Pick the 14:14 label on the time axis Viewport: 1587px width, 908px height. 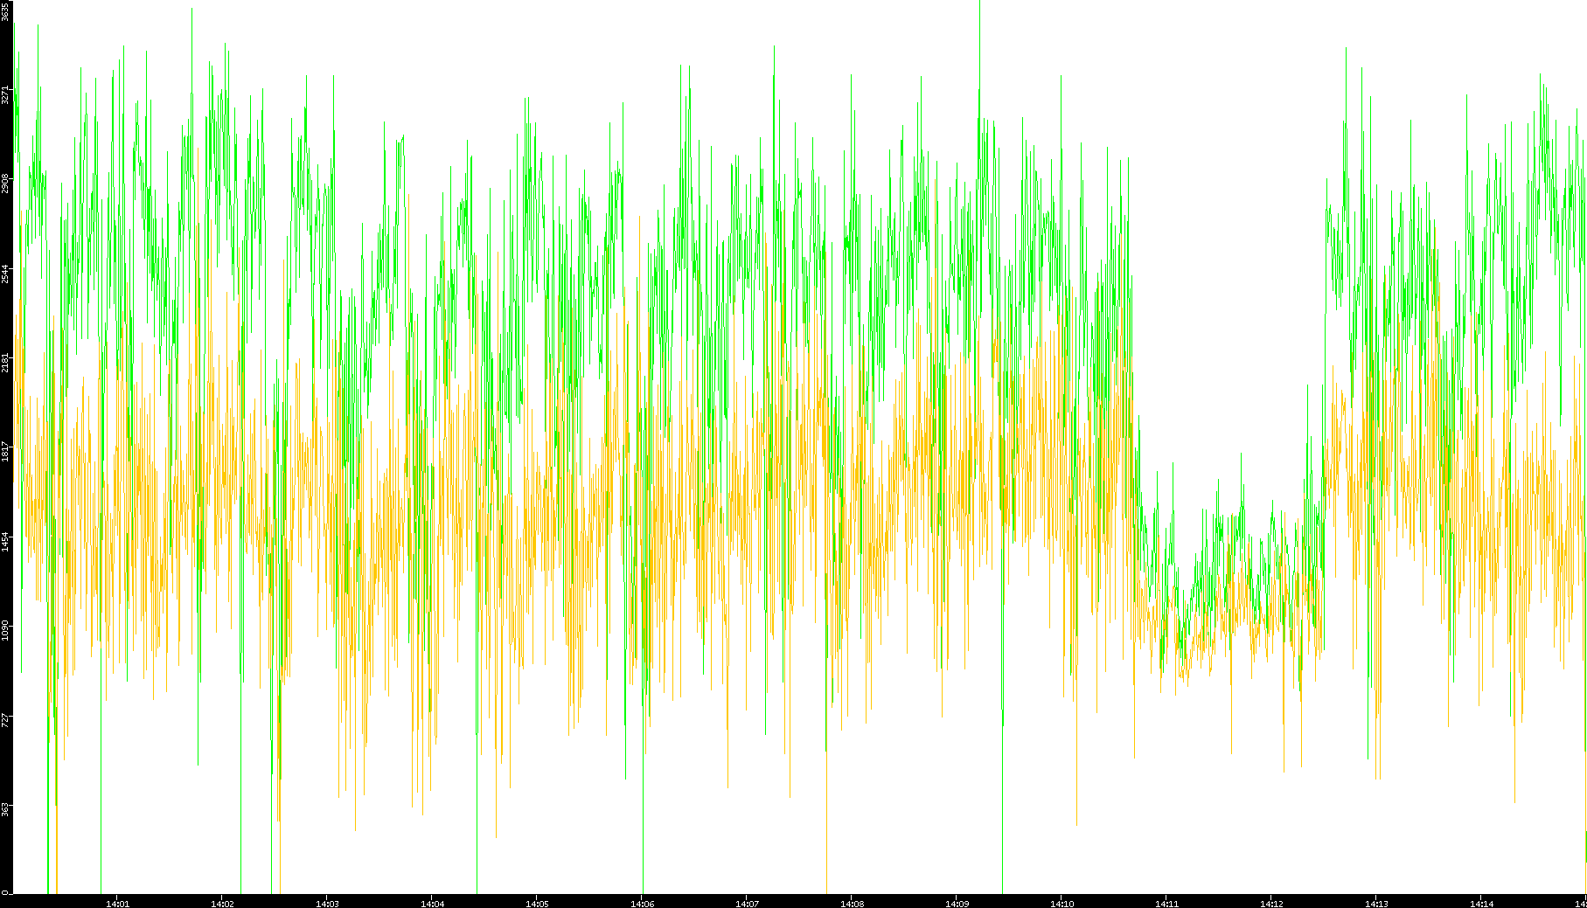1481,904
